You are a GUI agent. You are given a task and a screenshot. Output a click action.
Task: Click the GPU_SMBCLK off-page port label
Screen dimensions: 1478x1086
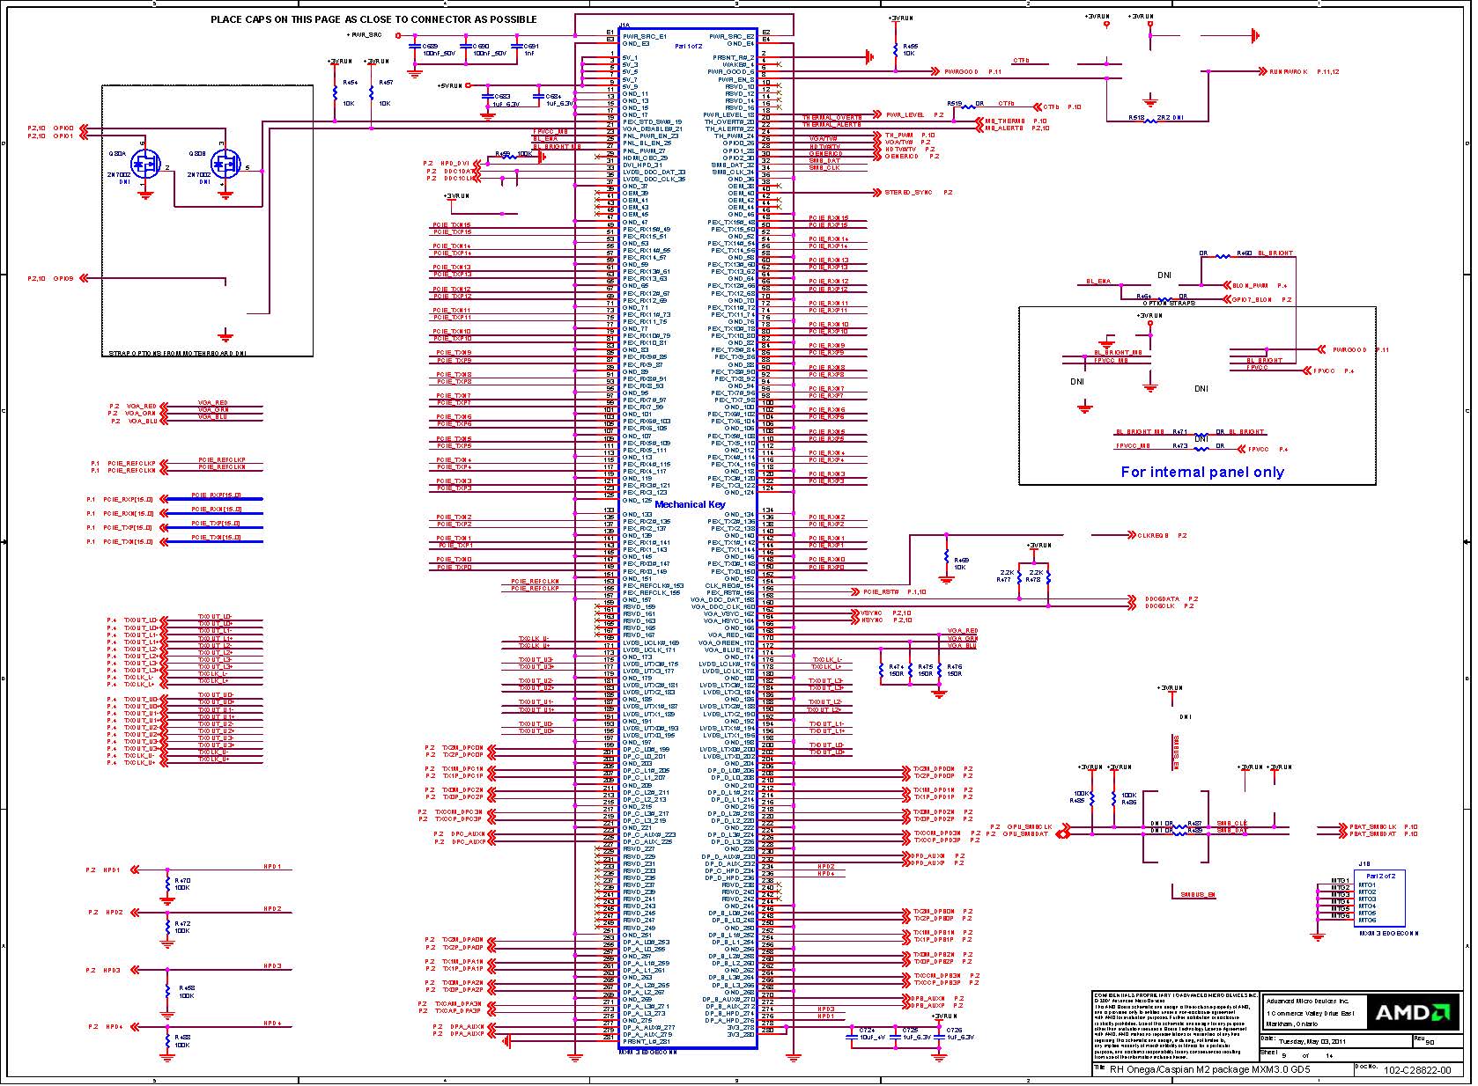point(1028,827)
